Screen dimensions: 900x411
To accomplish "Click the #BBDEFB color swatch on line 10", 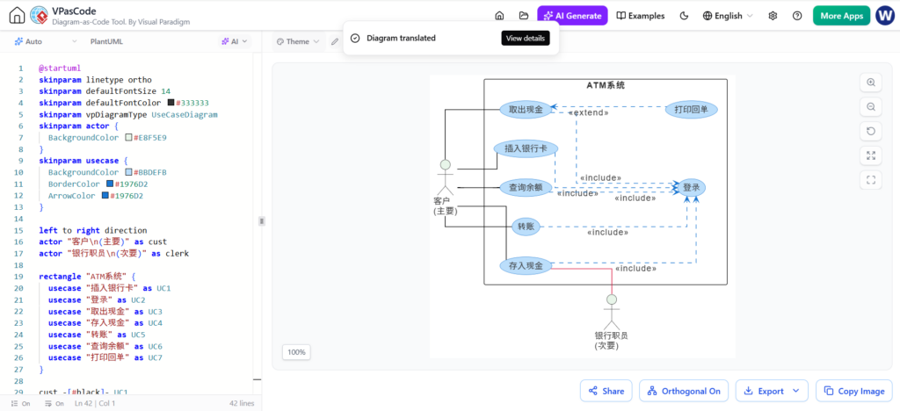I will click(x=128, y=172).
